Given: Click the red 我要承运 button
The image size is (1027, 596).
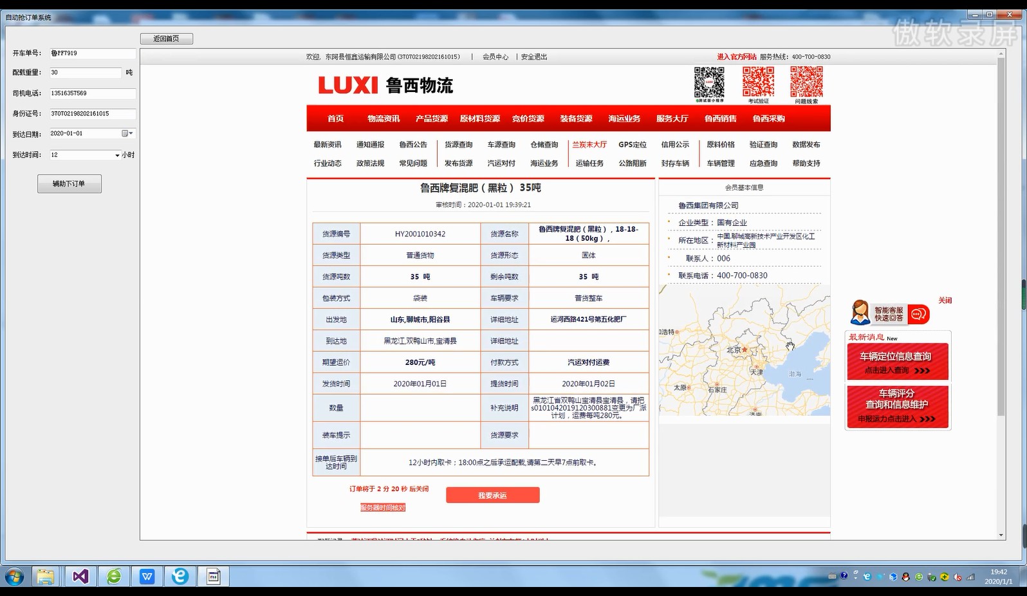Looking at the screenshot, I should [492, 495].
